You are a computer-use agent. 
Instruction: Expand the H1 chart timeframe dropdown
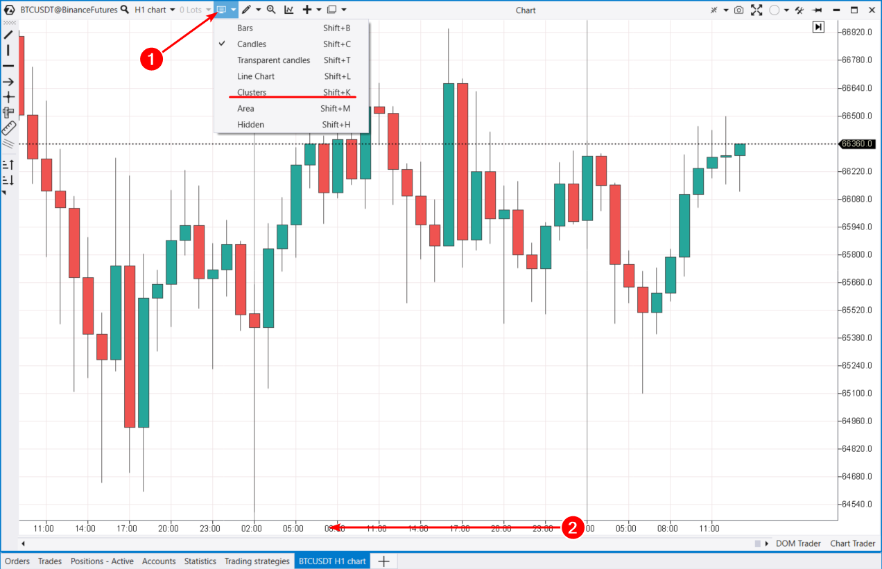pos(155,10)
